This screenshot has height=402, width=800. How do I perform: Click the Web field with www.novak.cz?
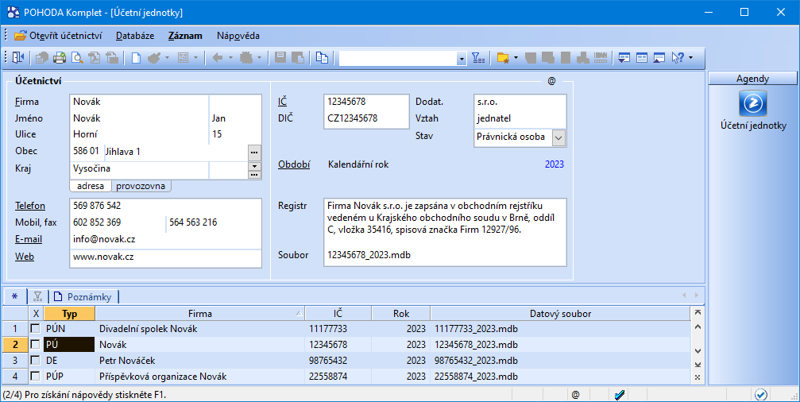(165, 257)
